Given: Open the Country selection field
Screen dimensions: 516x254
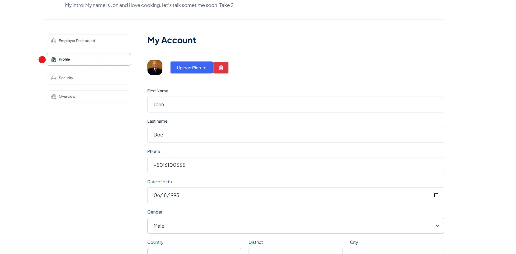Looking at the screenshot, I should click(x=194, y=251).
